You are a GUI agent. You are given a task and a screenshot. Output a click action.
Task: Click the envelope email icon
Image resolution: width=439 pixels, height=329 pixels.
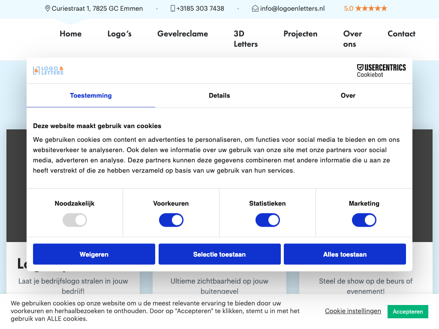tap(255, 9)
